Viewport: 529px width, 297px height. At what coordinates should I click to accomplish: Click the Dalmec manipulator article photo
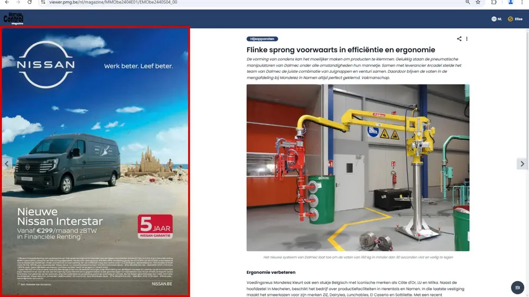pyautogui.click(x=358, y=167)
